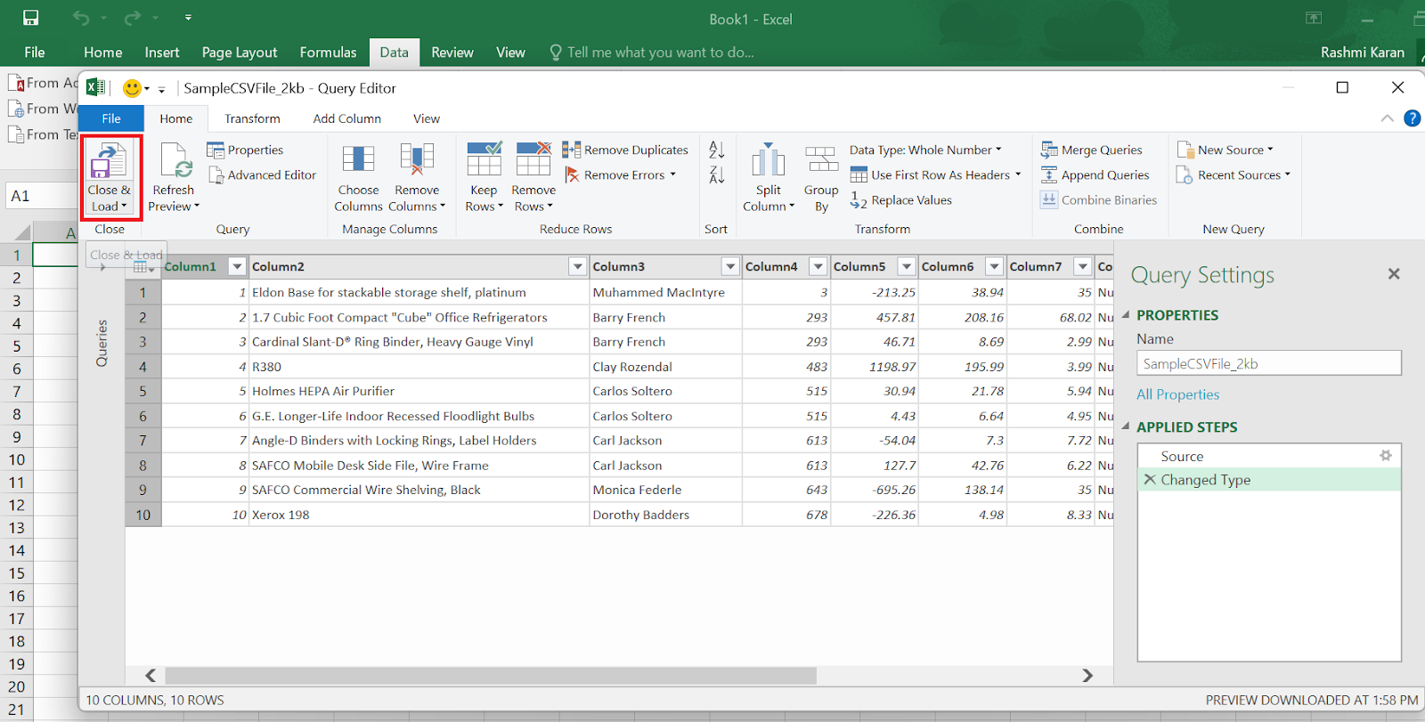The height and width of the screenshot is (722, 1425).
Task: Open Excel's Review ribbon tab
Action: 452,53
